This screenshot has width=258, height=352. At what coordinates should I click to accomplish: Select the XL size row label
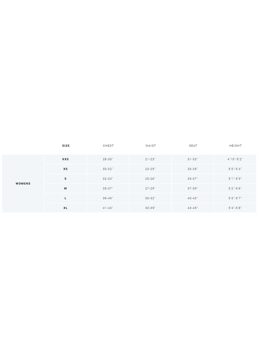[66, 208]
